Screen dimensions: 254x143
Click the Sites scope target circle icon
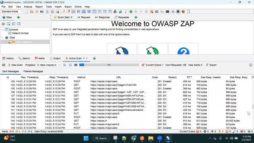(3, 24)
